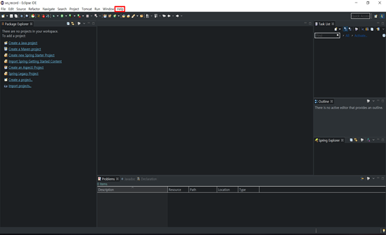
Task: Click the 'All' working set link in Task List
Action: click(347, 36)
